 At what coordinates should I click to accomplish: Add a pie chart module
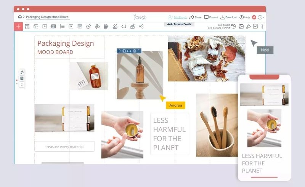click(88, 26)
